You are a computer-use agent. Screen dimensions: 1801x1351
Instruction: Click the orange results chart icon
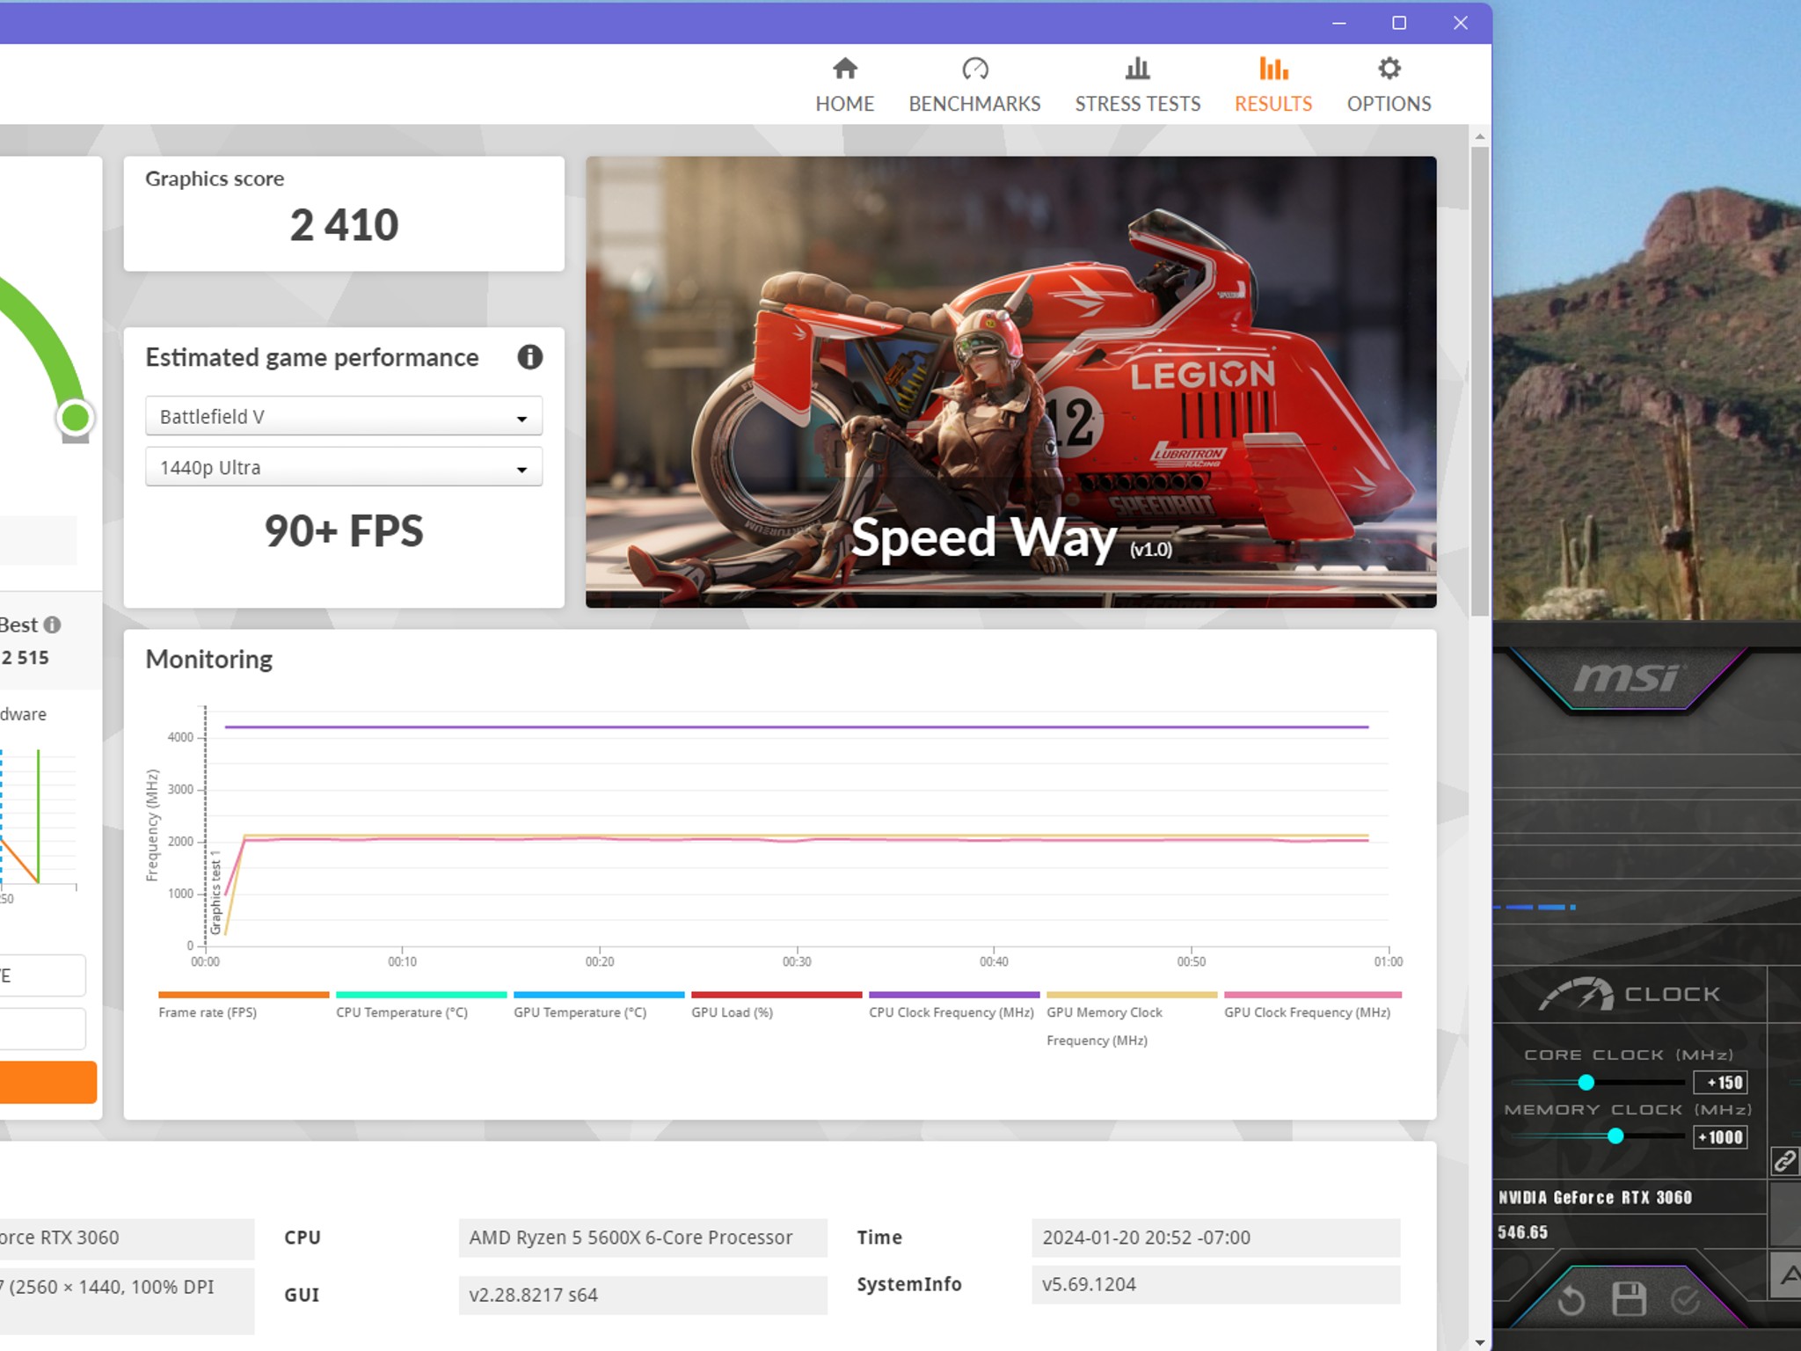[x=1273, y=68]
